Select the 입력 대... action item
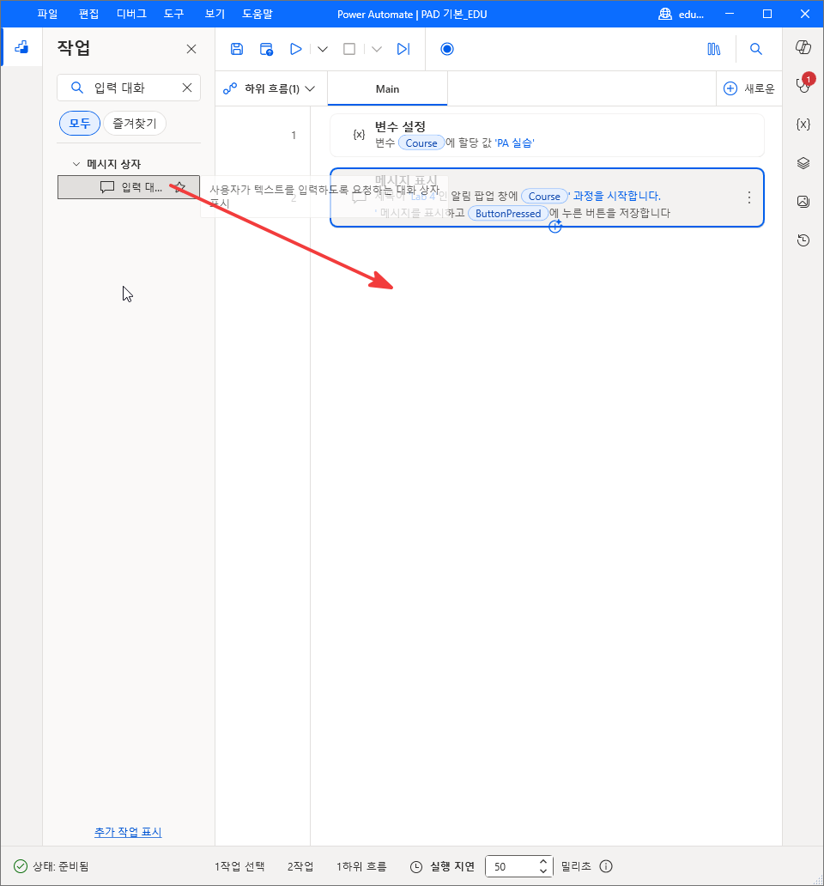 (x=129, y=187)
